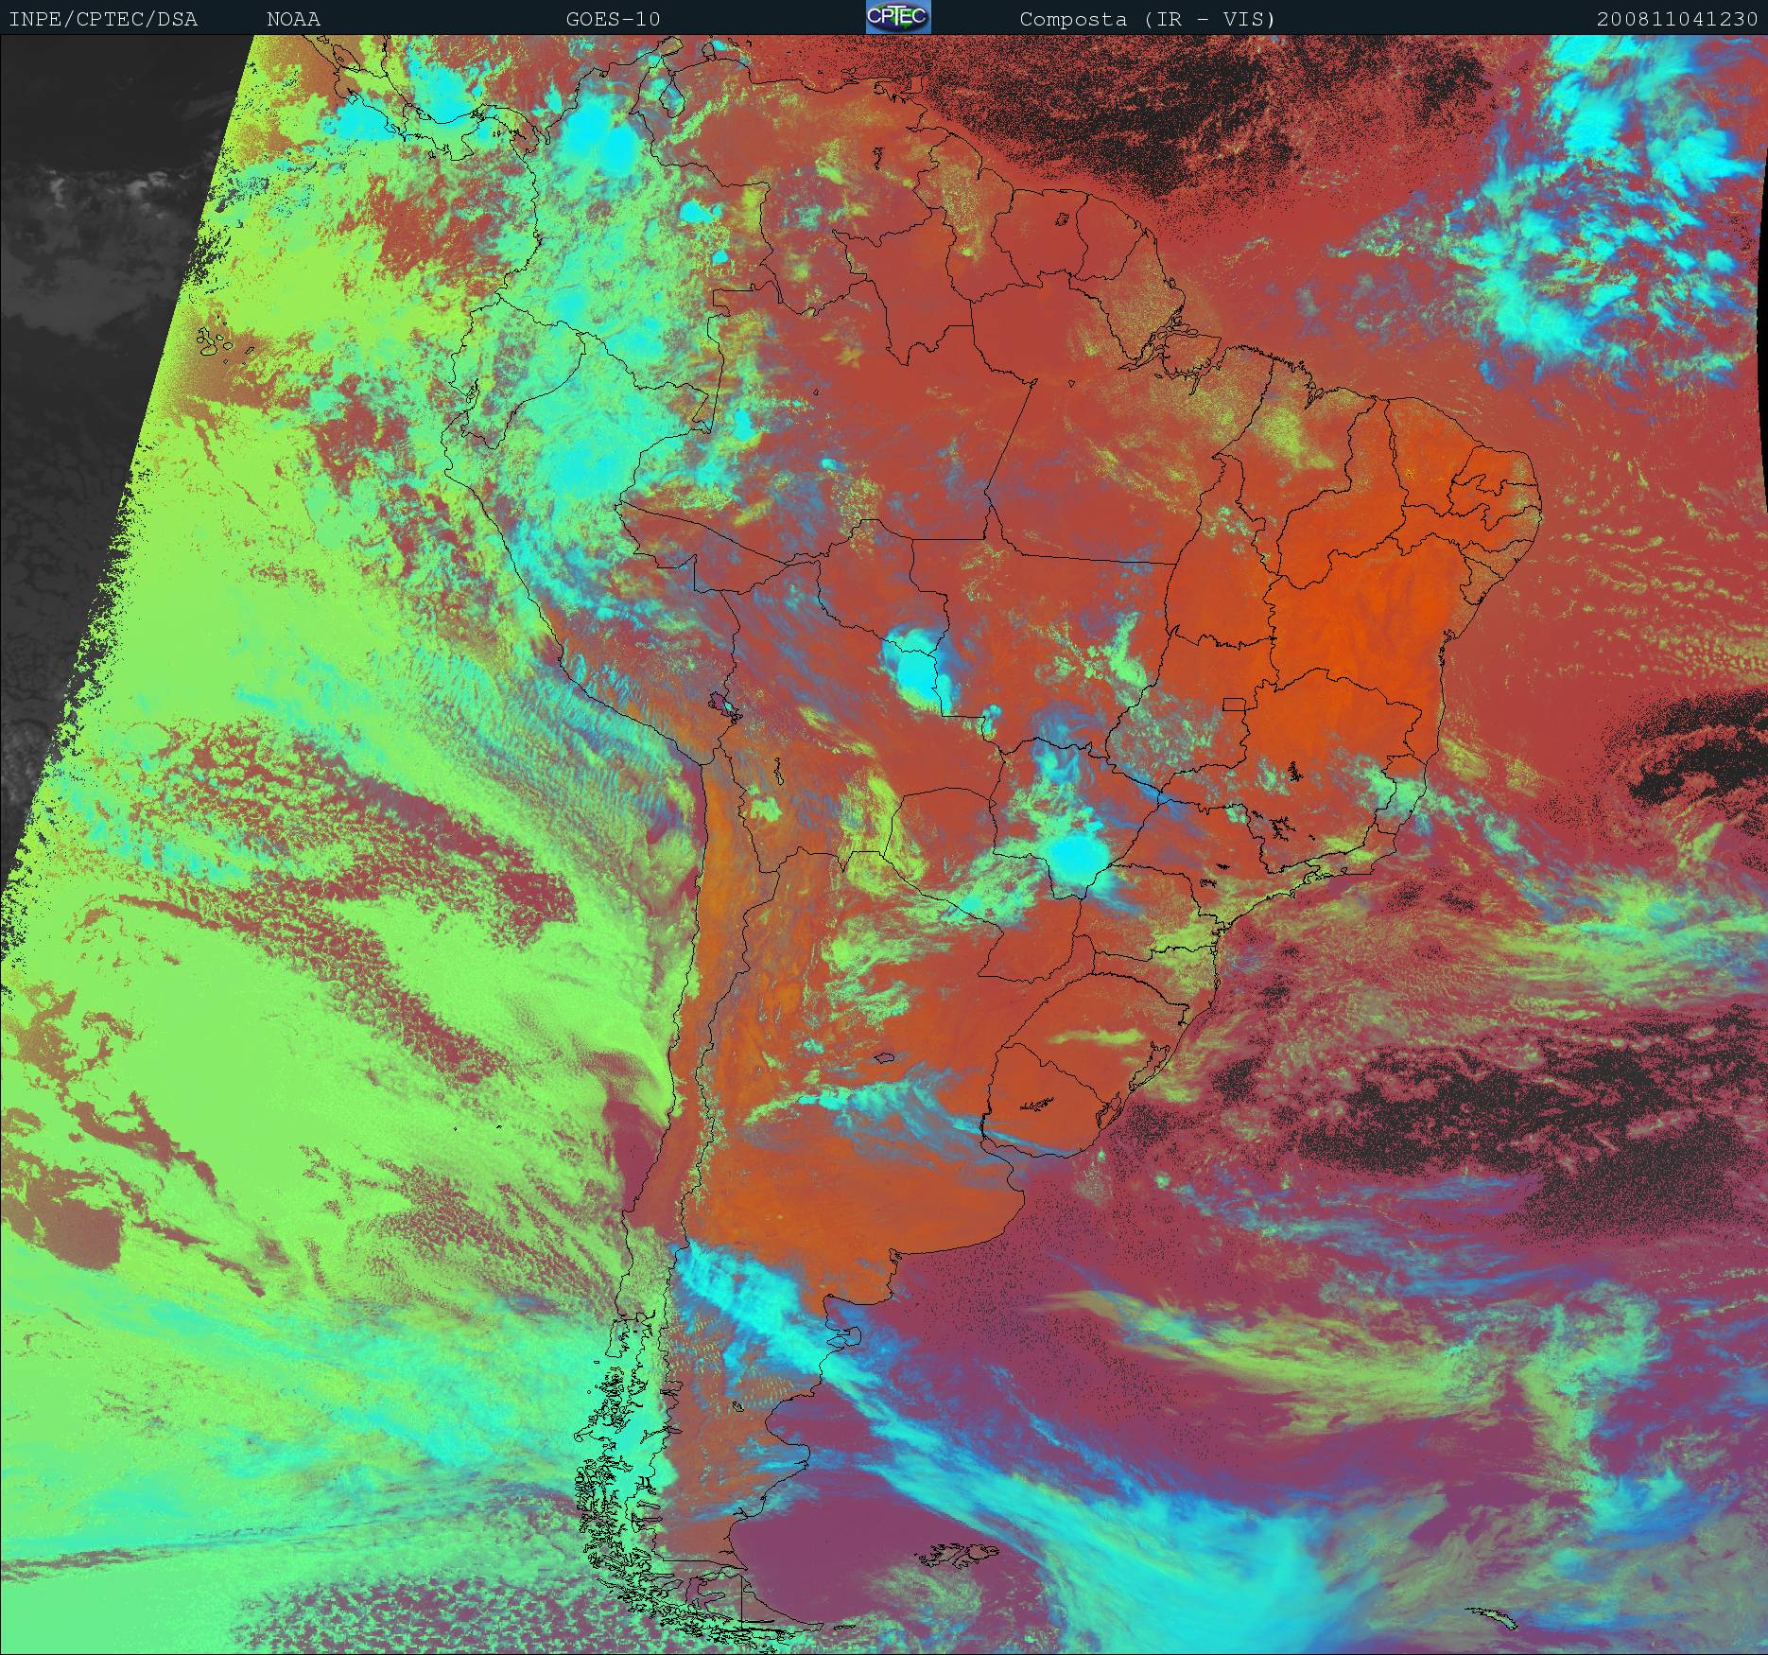Click the small square Distrito Federal outline
The height and width of the screenshot is (1655, 1768).
pos(1233,704)
